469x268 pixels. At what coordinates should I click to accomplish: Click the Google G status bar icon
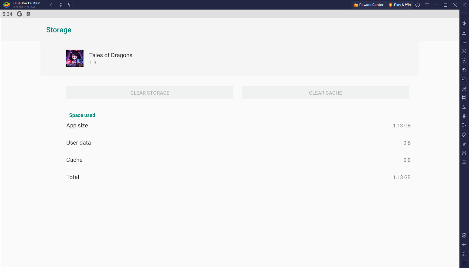pyautogui.click(x=19, y=14)
